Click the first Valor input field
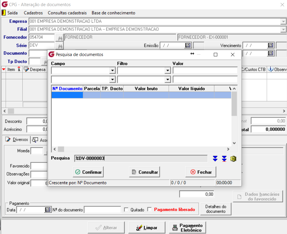Image resolution: width=287 pixels, height=234 pixels. (x=205, y=70)
